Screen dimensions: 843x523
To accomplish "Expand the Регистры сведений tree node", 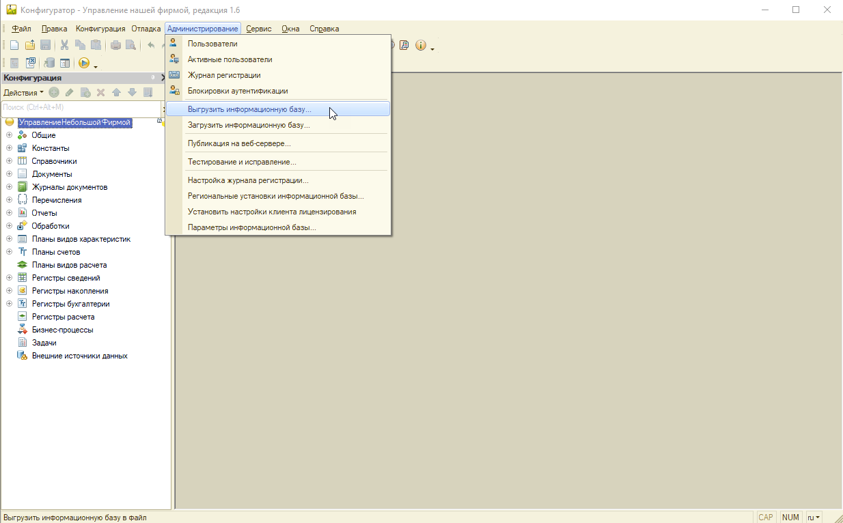I will point(9,278).
